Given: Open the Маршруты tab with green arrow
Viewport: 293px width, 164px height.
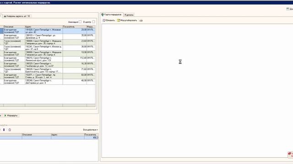Looking at the screenshot, I should point(11,115).
